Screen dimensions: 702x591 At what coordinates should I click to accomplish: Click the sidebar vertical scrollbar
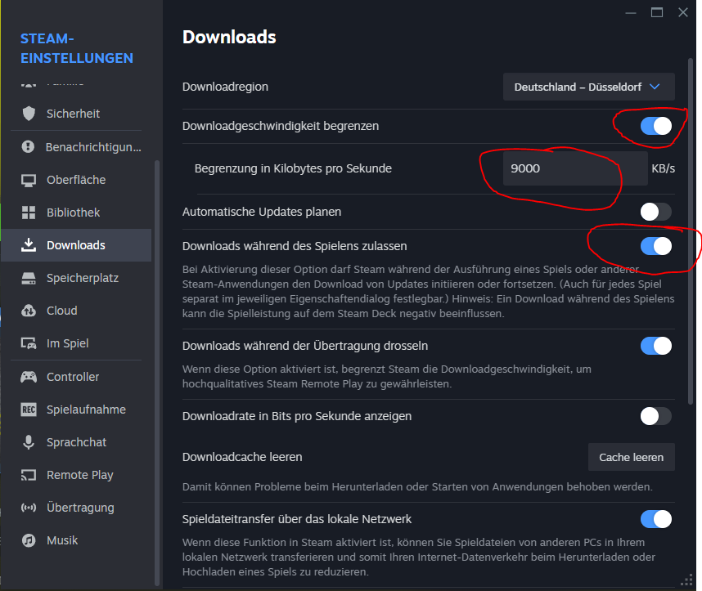click(157, 373)
